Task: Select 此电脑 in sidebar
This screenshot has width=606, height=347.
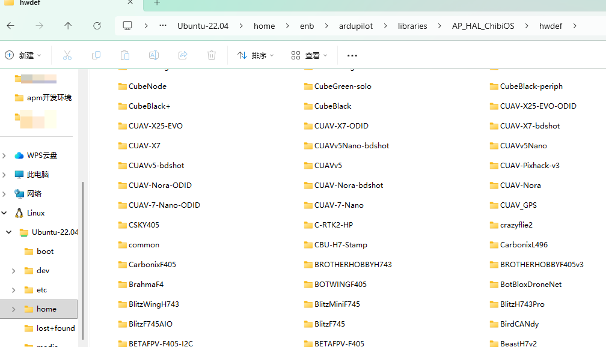Action: tap(32, 175)
